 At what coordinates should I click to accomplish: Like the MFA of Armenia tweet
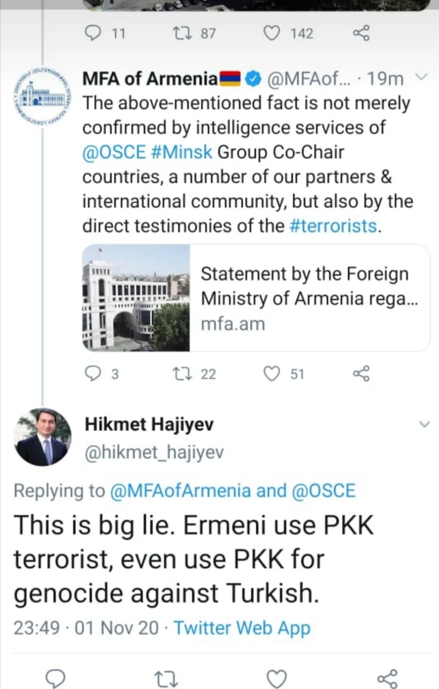pos(272,374)
